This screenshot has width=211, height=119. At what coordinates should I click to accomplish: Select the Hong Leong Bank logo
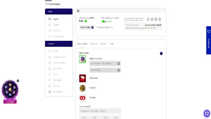coord(82,59)
